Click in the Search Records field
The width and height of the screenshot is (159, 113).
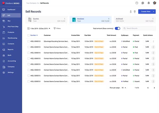click(139, 28)
